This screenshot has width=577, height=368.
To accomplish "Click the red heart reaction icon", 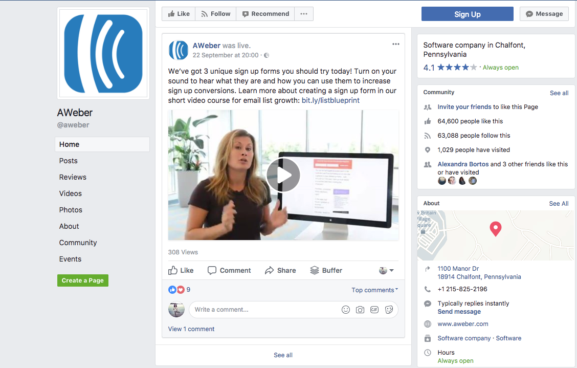I will pos(180,290).
